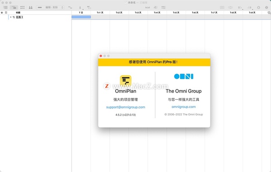Click the add task toolbar icon
271x172 pixels.
coord(70,7)
